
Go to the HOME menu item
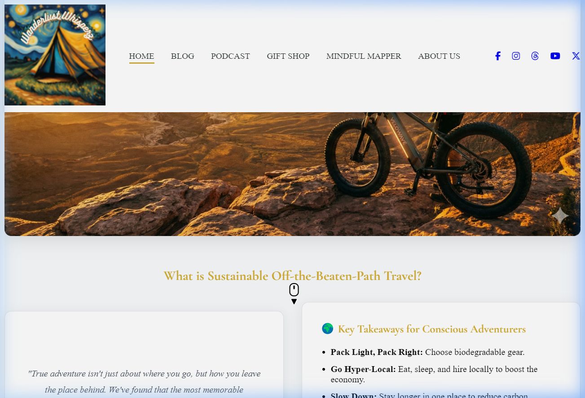pos(141,56)
